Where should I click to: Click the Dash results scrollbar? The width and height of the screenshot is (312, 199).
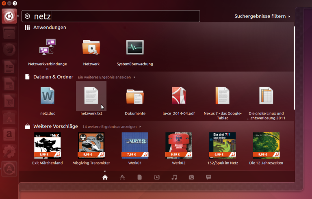[x=294, y=68]
